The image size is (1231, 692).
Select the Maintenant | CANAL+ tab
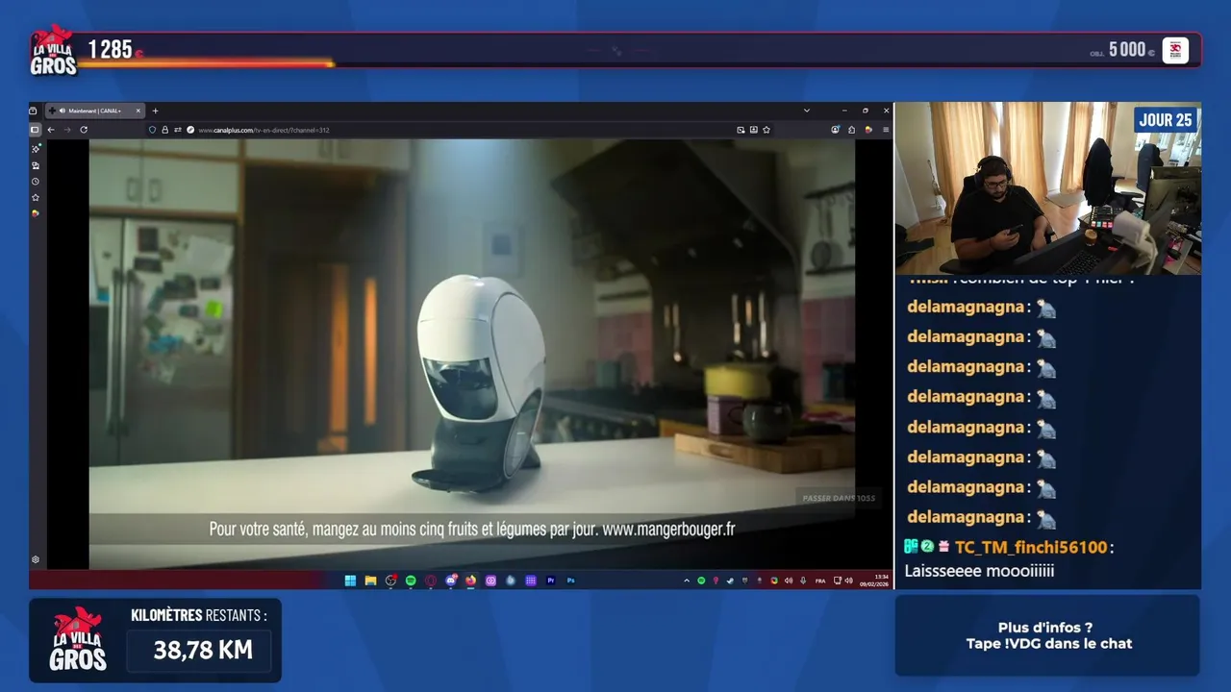[94, 111]
